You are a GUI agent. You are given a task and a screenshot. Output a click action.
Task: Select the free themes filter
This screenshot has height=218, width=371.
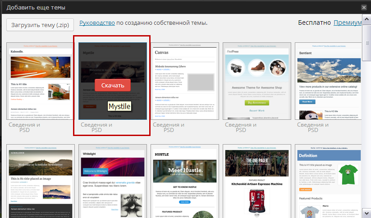[x=314, y=23]
